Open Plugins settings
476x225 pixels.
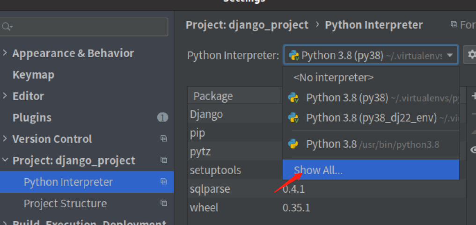(x=32, y=118)
